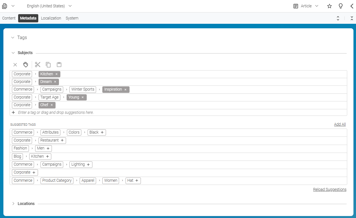356x218 pixels.
Task: Click the Add All link
Action: click(340, 124)
